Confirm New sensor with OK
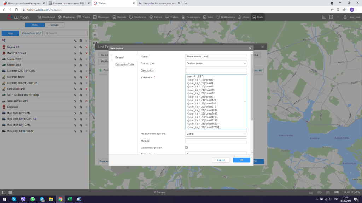362x203 pixels. click(x=241, y=160)
